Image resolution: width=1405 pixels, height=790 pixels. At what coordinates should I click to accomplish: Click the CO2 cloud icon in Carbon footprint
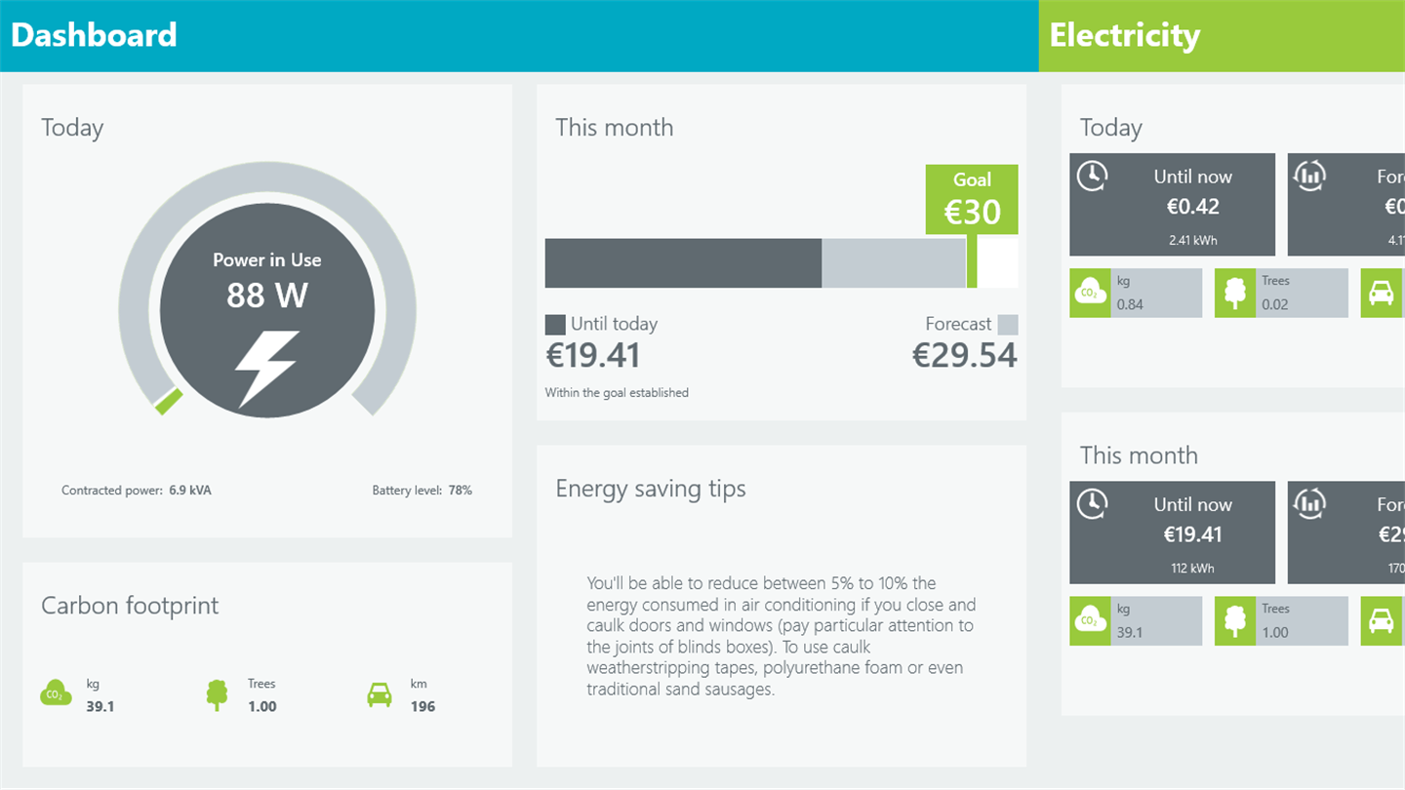click(55, 694)
